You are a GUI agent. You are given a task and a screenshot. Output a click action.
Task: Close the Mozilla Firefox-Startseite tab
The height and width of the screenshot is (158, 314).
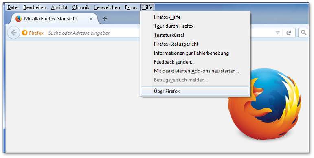pyautogui.click(x=91, y=19)
